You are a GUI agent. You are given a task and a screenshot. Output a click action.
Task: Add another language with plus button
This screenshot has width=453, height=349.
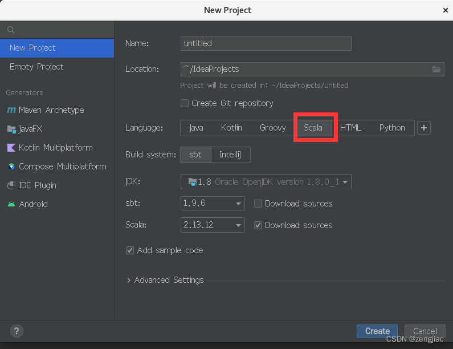tap(424, 128)
